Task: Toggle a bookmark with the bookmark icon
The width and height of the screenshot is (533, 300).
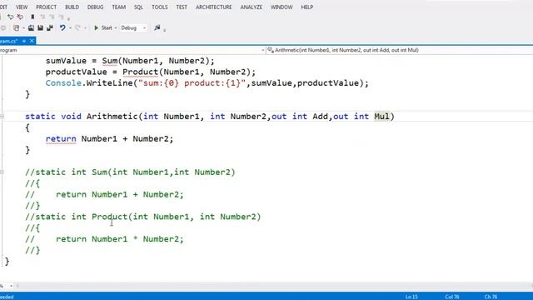Action: point(32,17)
